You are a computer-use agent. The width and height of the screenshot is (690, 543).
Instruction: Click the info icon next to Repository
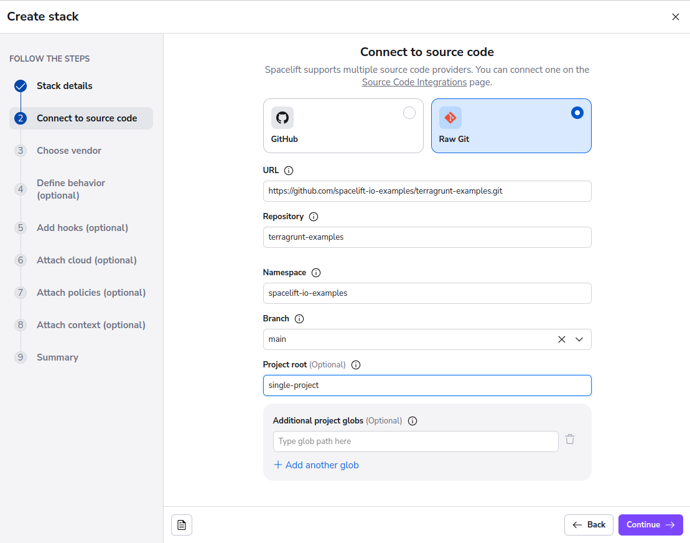pos(314,216)
